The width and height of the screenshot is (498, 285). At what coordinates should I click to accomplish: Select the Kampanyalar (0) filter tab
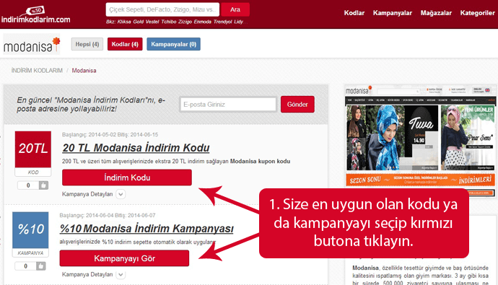click(x=173, y=44)
